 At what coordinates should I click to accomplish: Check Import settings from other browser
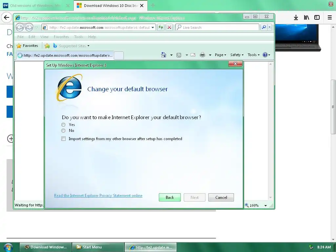63,139
